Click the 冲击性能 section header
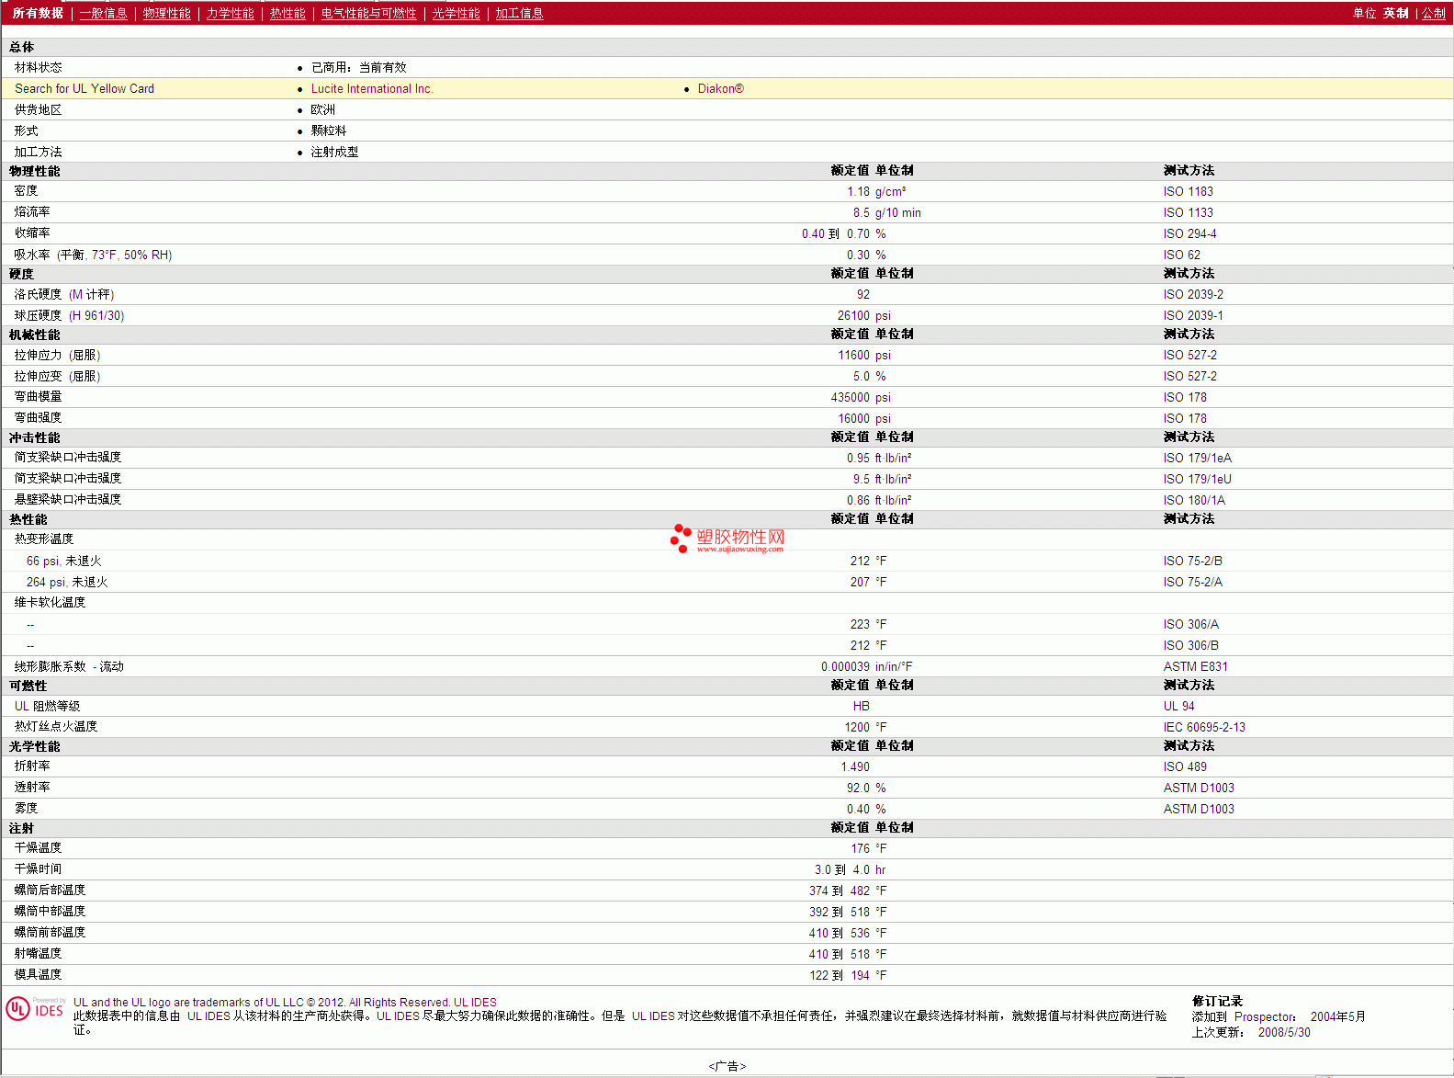The image size is (1454, 1078). tap(34, 437)
